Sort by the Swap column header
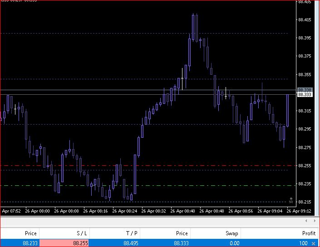This screenshot has width=320, height=247. pyautogui.click(x=232, y=233)
